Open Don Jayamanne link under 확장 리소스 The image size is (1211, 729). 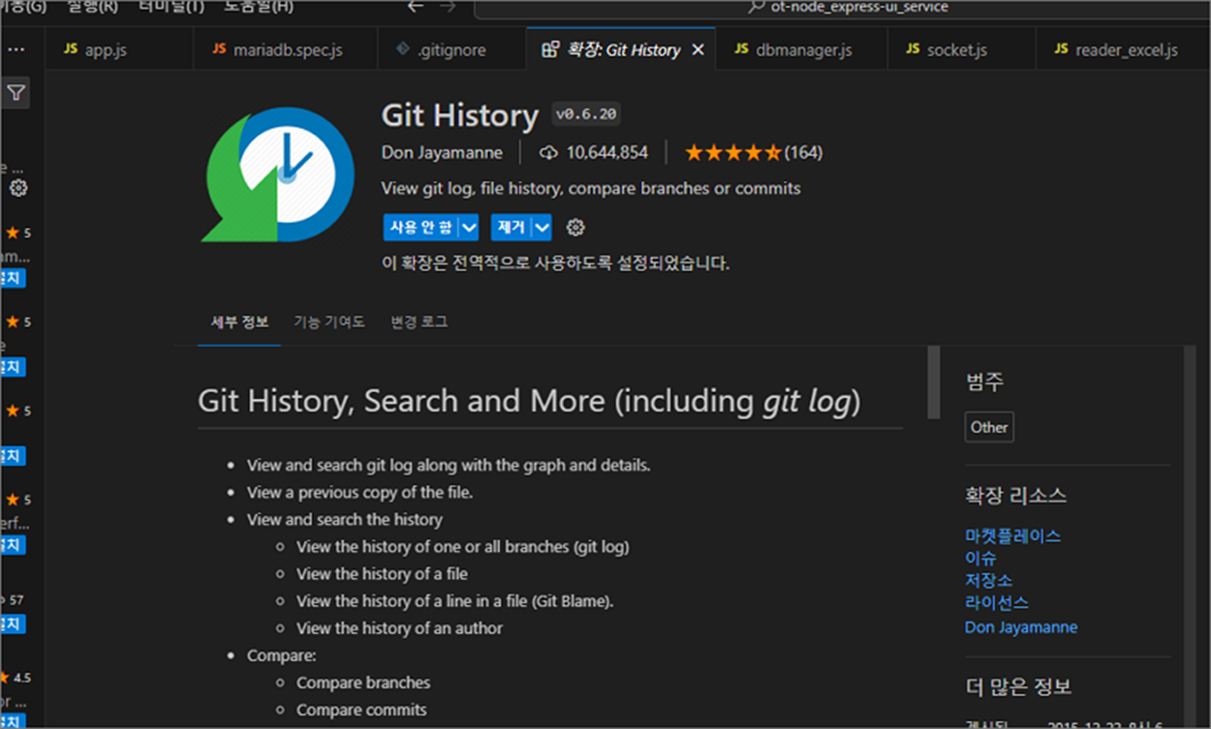click(1021, 627)
